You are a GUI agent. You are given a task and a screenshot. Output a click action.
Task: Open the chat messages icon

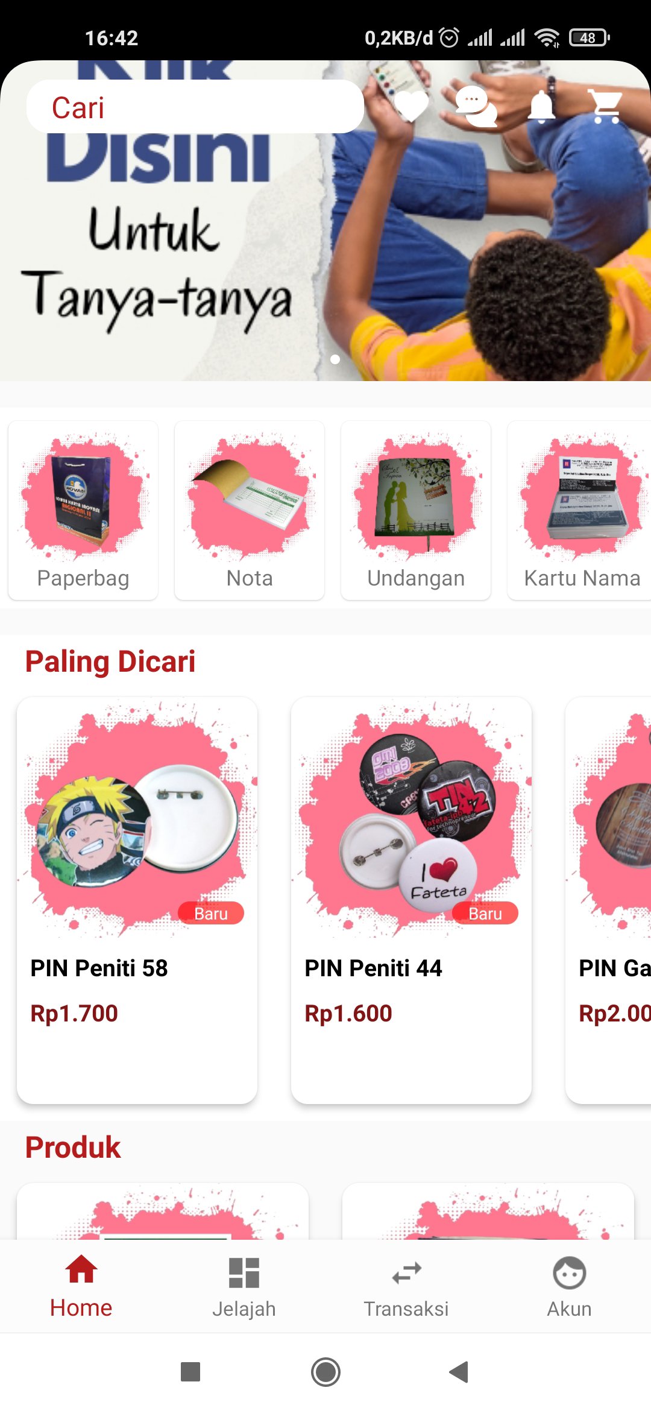point(476,106)
